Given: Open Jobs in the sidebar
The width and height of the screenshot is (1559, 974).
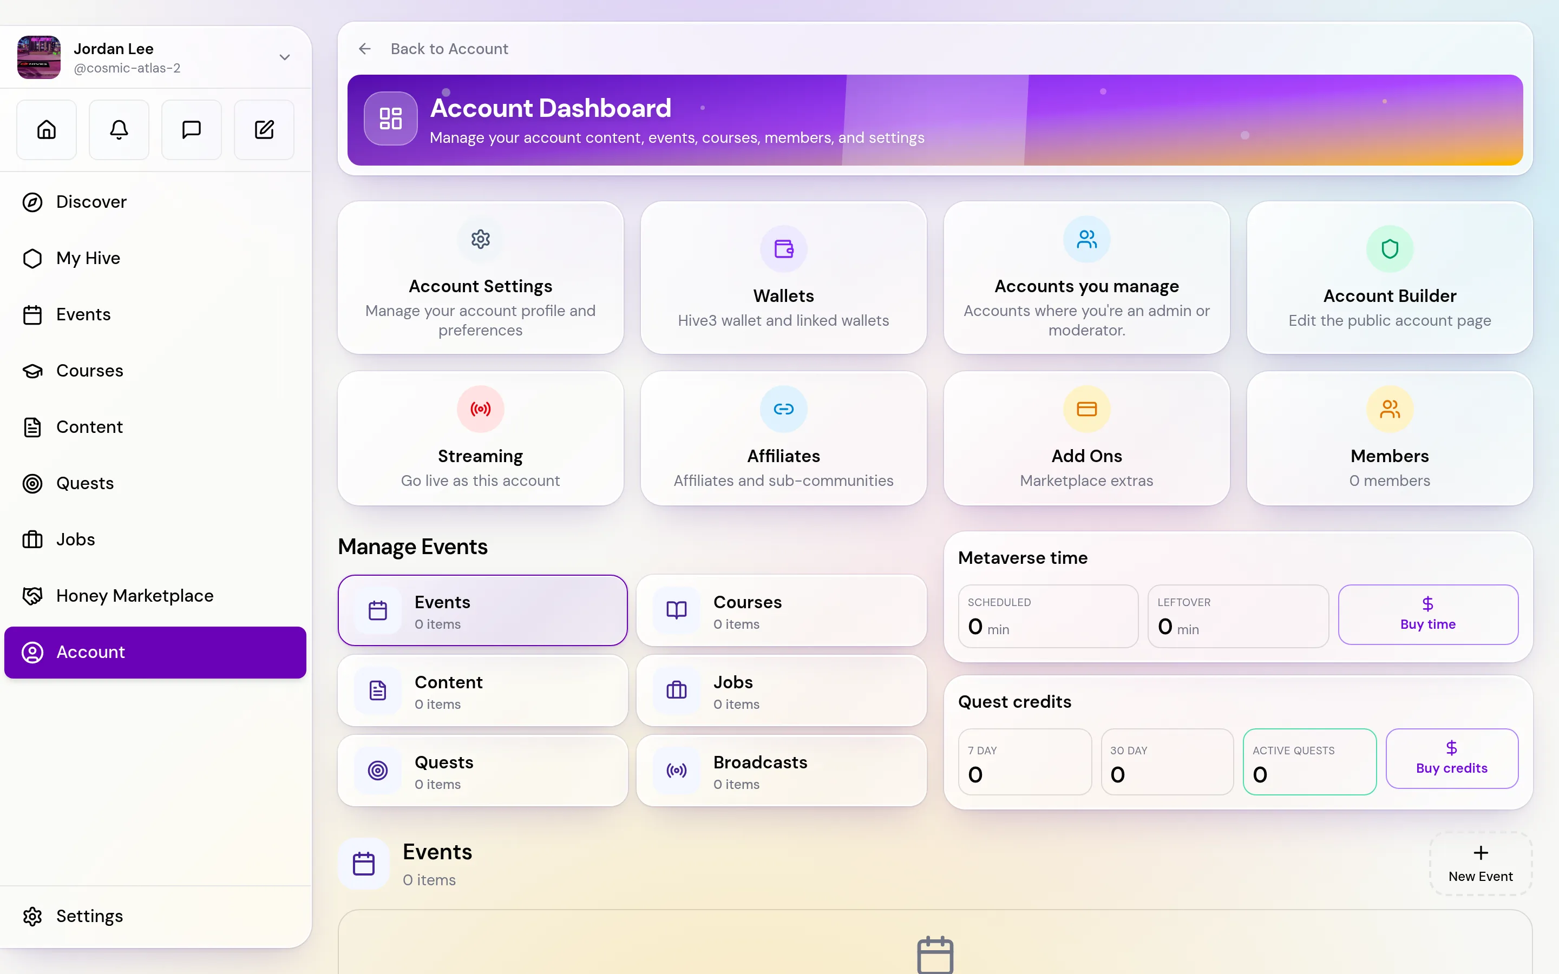Looking at the screenshot, I should click(155, 539).
